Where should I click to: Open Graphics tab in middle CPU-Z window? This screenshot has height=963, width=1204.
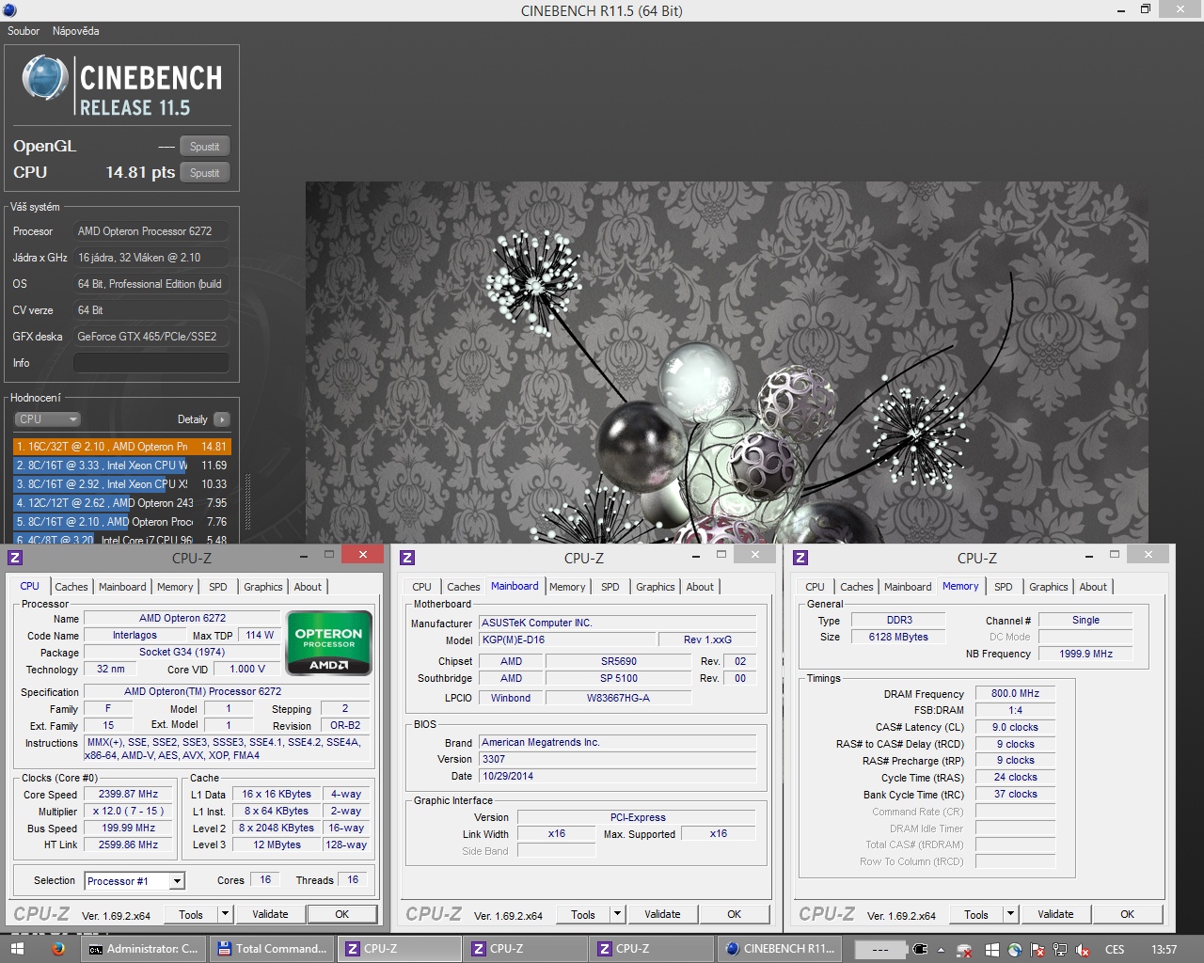[656, 587]
